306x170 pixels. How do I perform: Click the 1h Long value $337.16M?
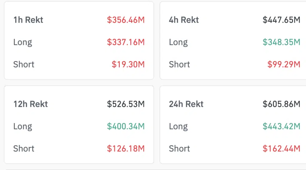coord(126,42)
